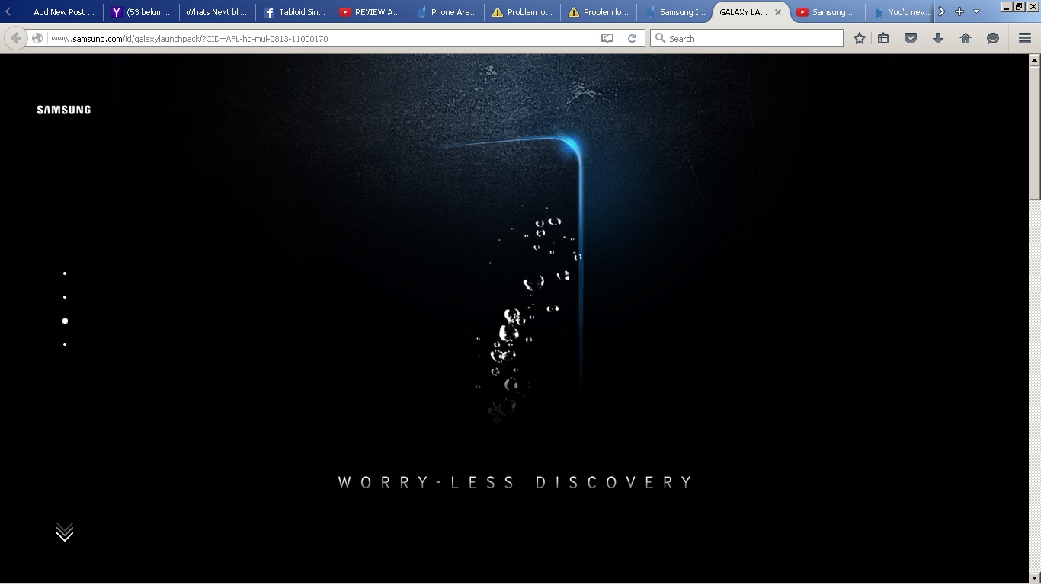
Task: Go to the Home page icon
Action: coord(966,38)
